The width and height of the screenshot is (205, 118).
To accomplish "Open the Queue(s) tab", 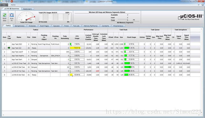I will [x=56, y=26].
